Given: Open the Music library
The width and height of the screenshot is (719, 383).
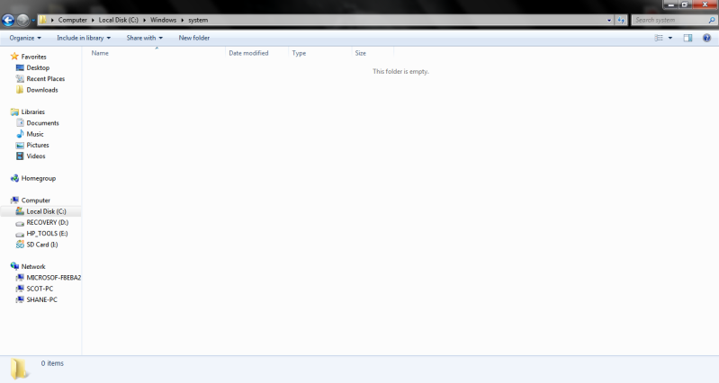Looking at the screenshot, I should [35, 134].
